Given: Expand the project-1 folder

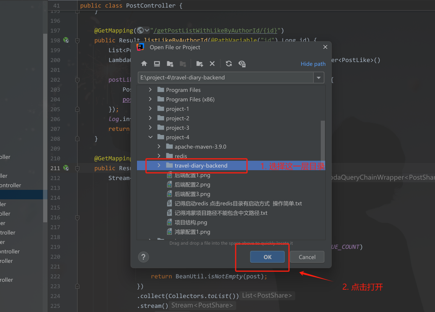Looking at the screenshot, I should coord(151,109).
